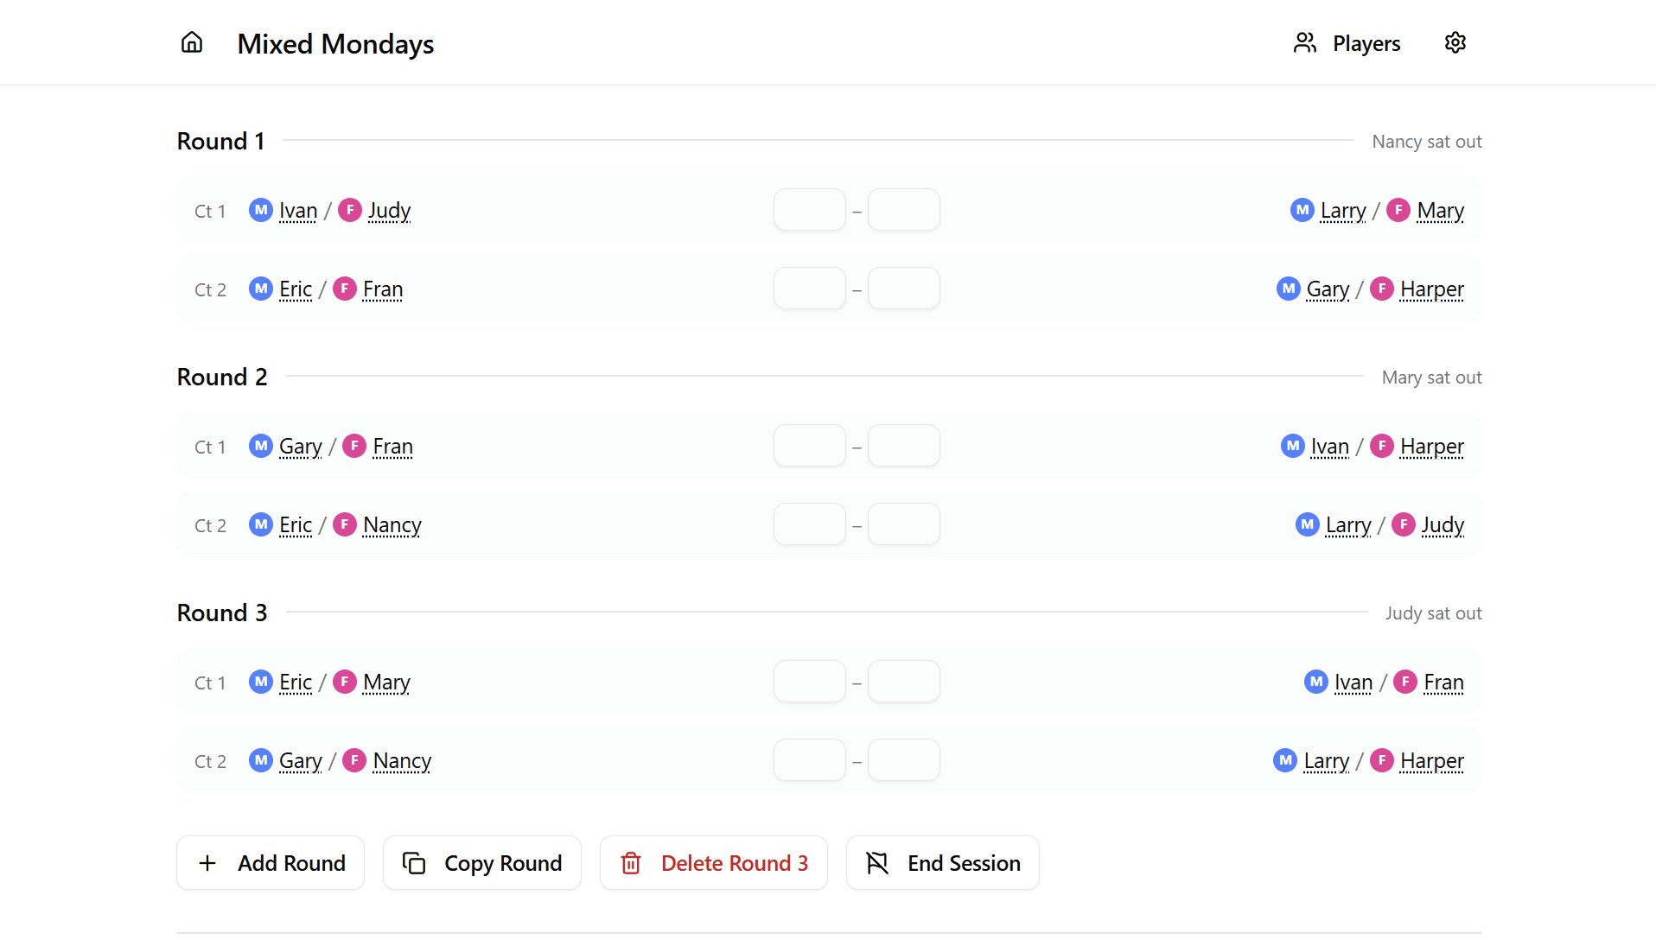Click the copy icon on Copy Round
This screenshot has height=946, width=1656.
[414, 863]
